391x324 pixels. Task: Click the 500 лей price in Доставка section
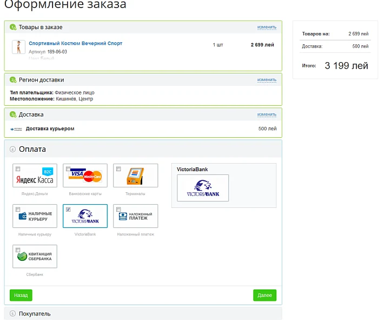(x=267, y=129)
